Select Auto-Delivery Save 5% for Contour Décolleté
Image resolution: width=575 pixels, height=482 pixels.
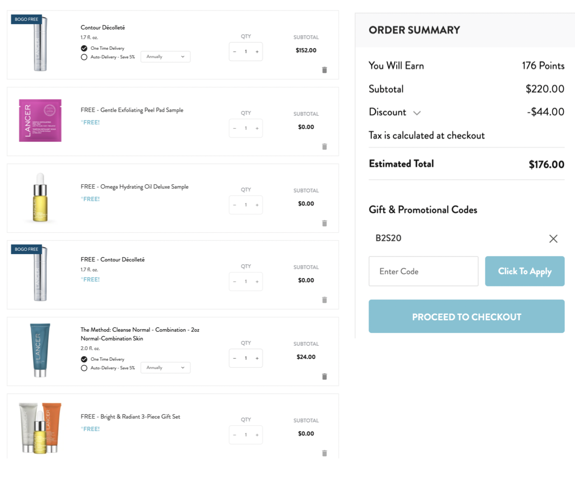tap(84, 57)
